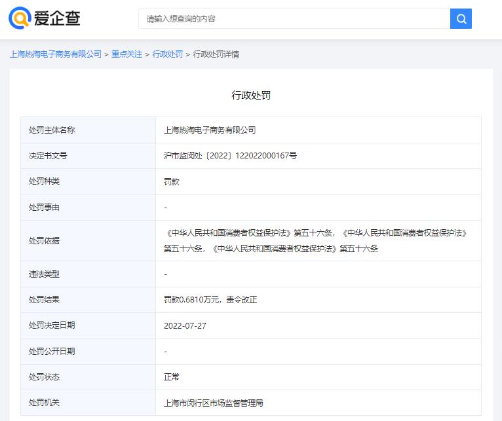This screenshot has width=502, height=421.
Task: Select value 罚款 in 处罚种类 row
Action: pos(171,181)
